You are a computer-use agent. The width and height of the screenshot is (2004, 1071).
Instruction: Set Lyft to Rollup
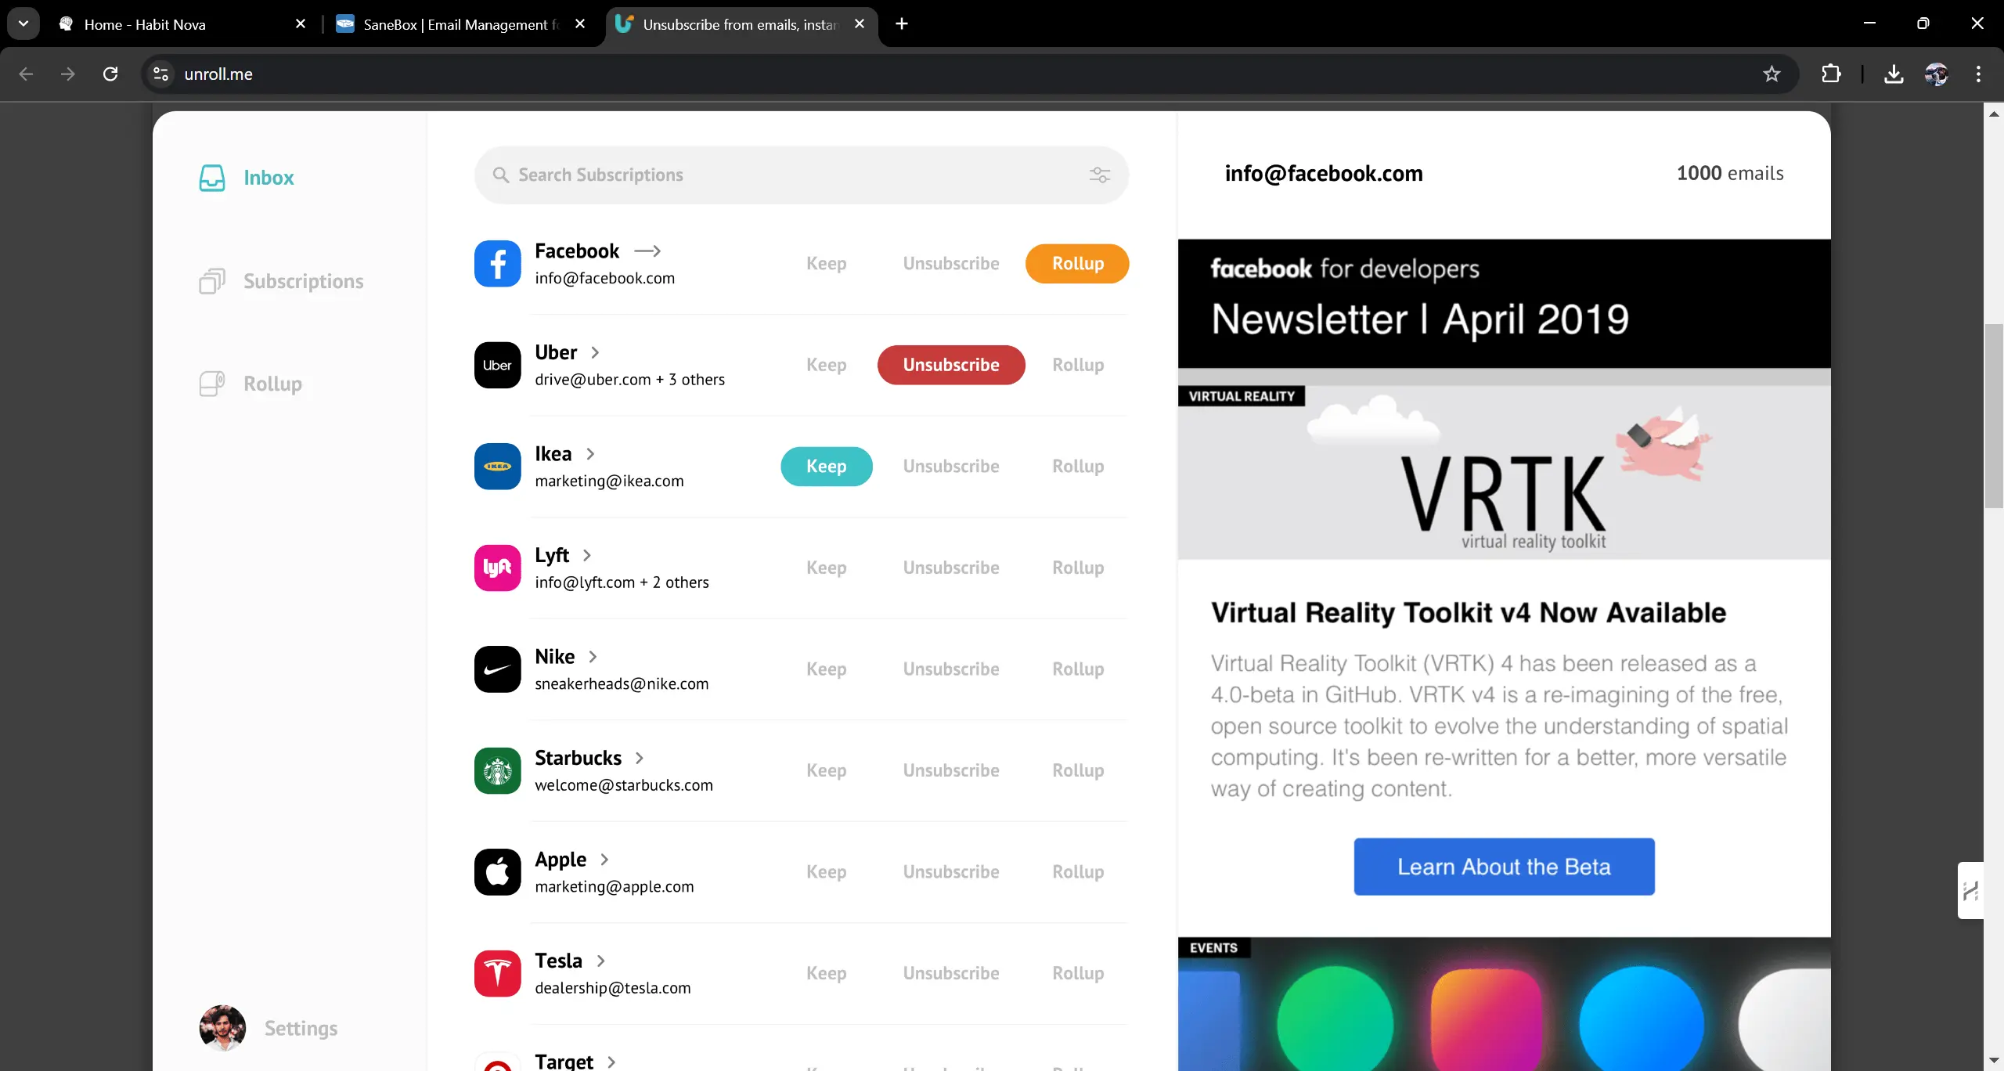(1078, 568)
